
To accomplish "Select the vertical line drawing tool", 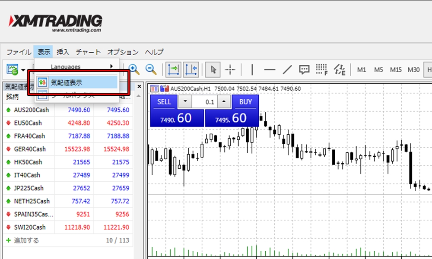I will click(x=252, y=69).
